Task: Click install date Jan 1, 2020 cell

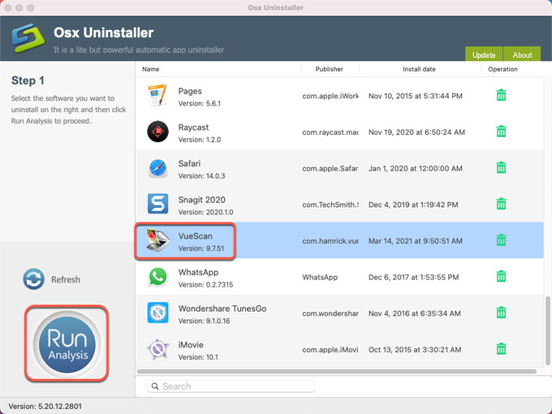Action: coord(415,169)
